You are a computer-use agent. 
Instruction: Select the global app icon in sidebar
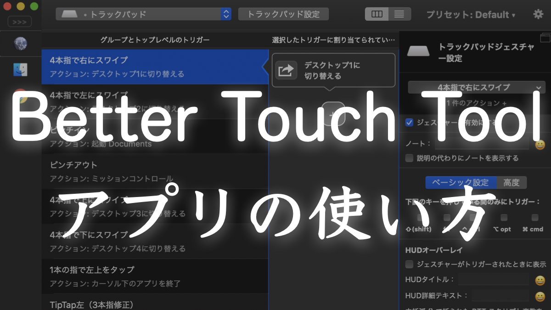[x=21, y=44]
